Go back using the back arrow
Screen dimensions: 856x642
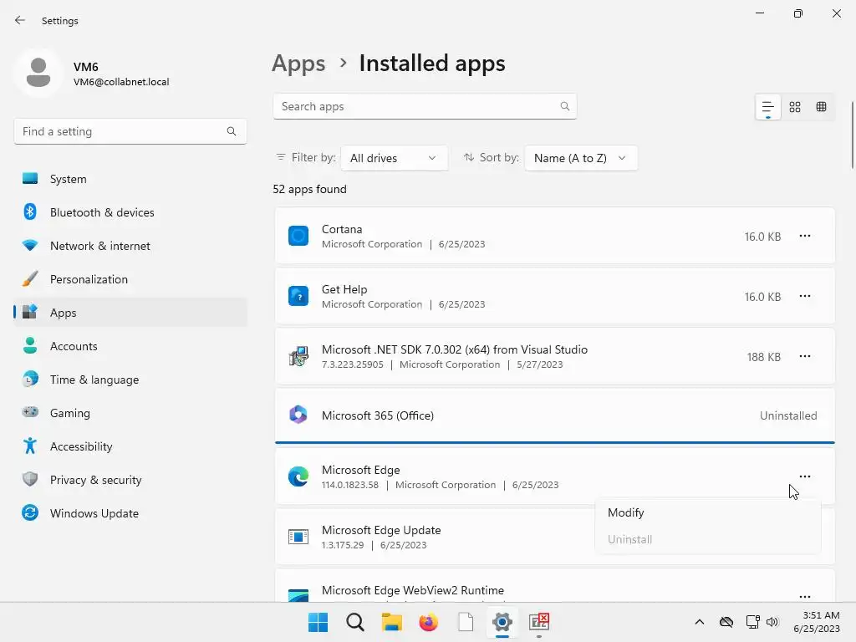pyautogui.click(x=20, y=20)
